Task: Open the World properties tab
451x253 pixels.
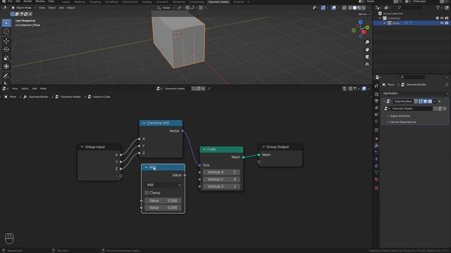Action: tap(376, 122)
